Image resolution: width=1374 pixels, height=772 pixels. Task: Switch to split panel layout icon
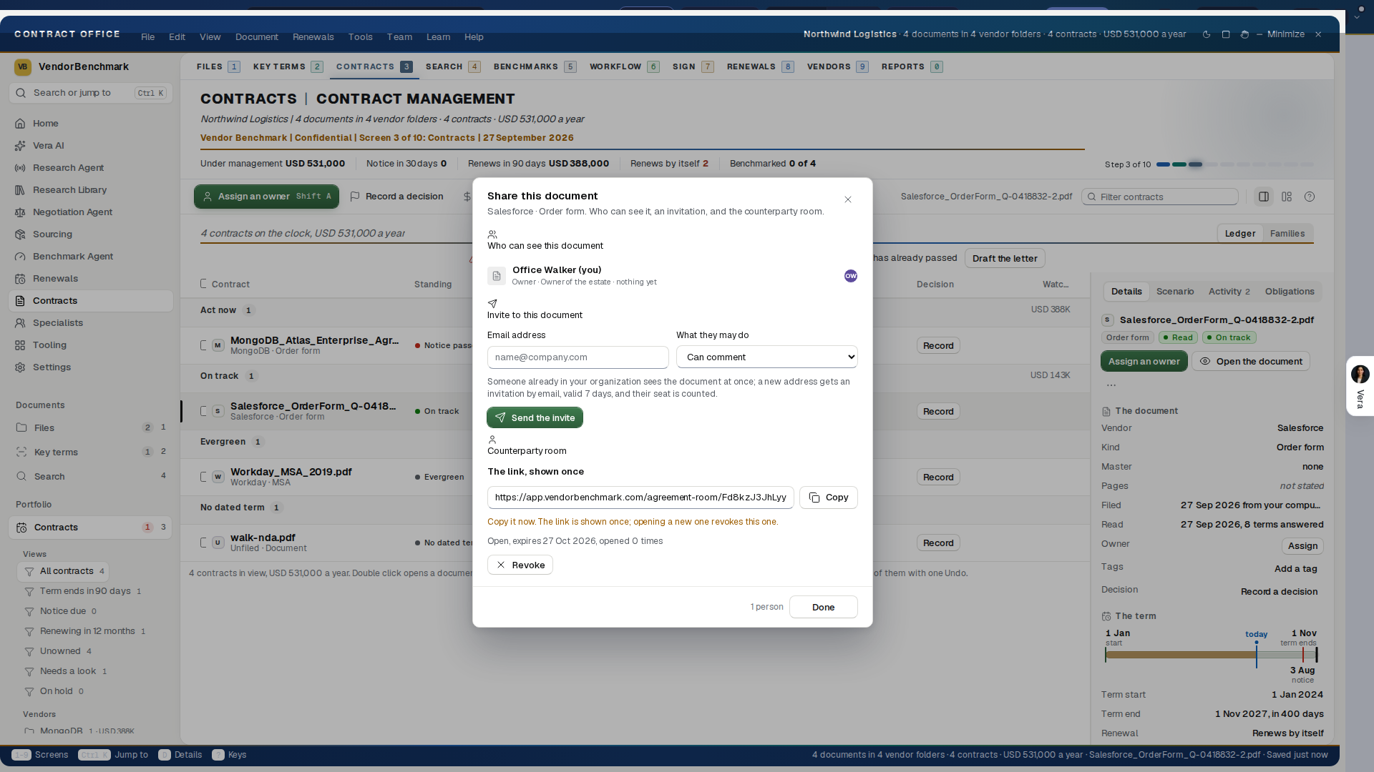pos(1264,197)
